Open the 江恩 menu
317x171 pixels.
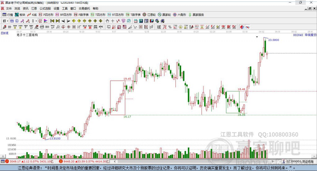click(34, 8)
